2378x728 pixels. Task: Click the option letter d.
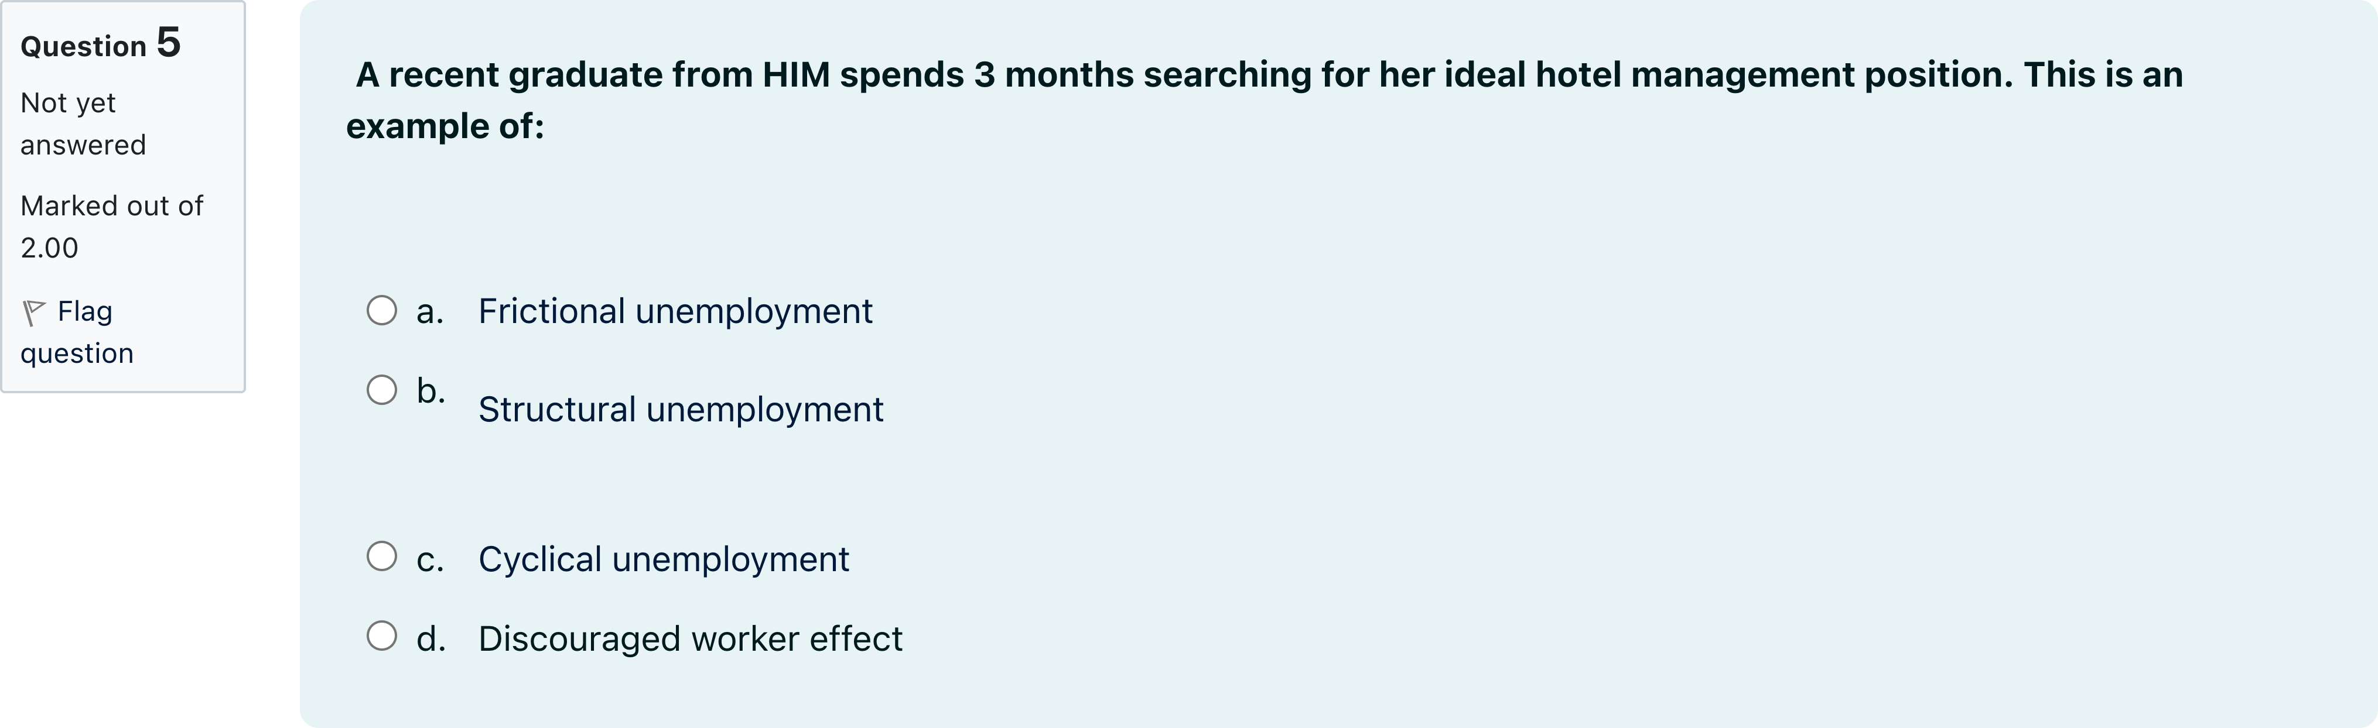pos(430,638)
